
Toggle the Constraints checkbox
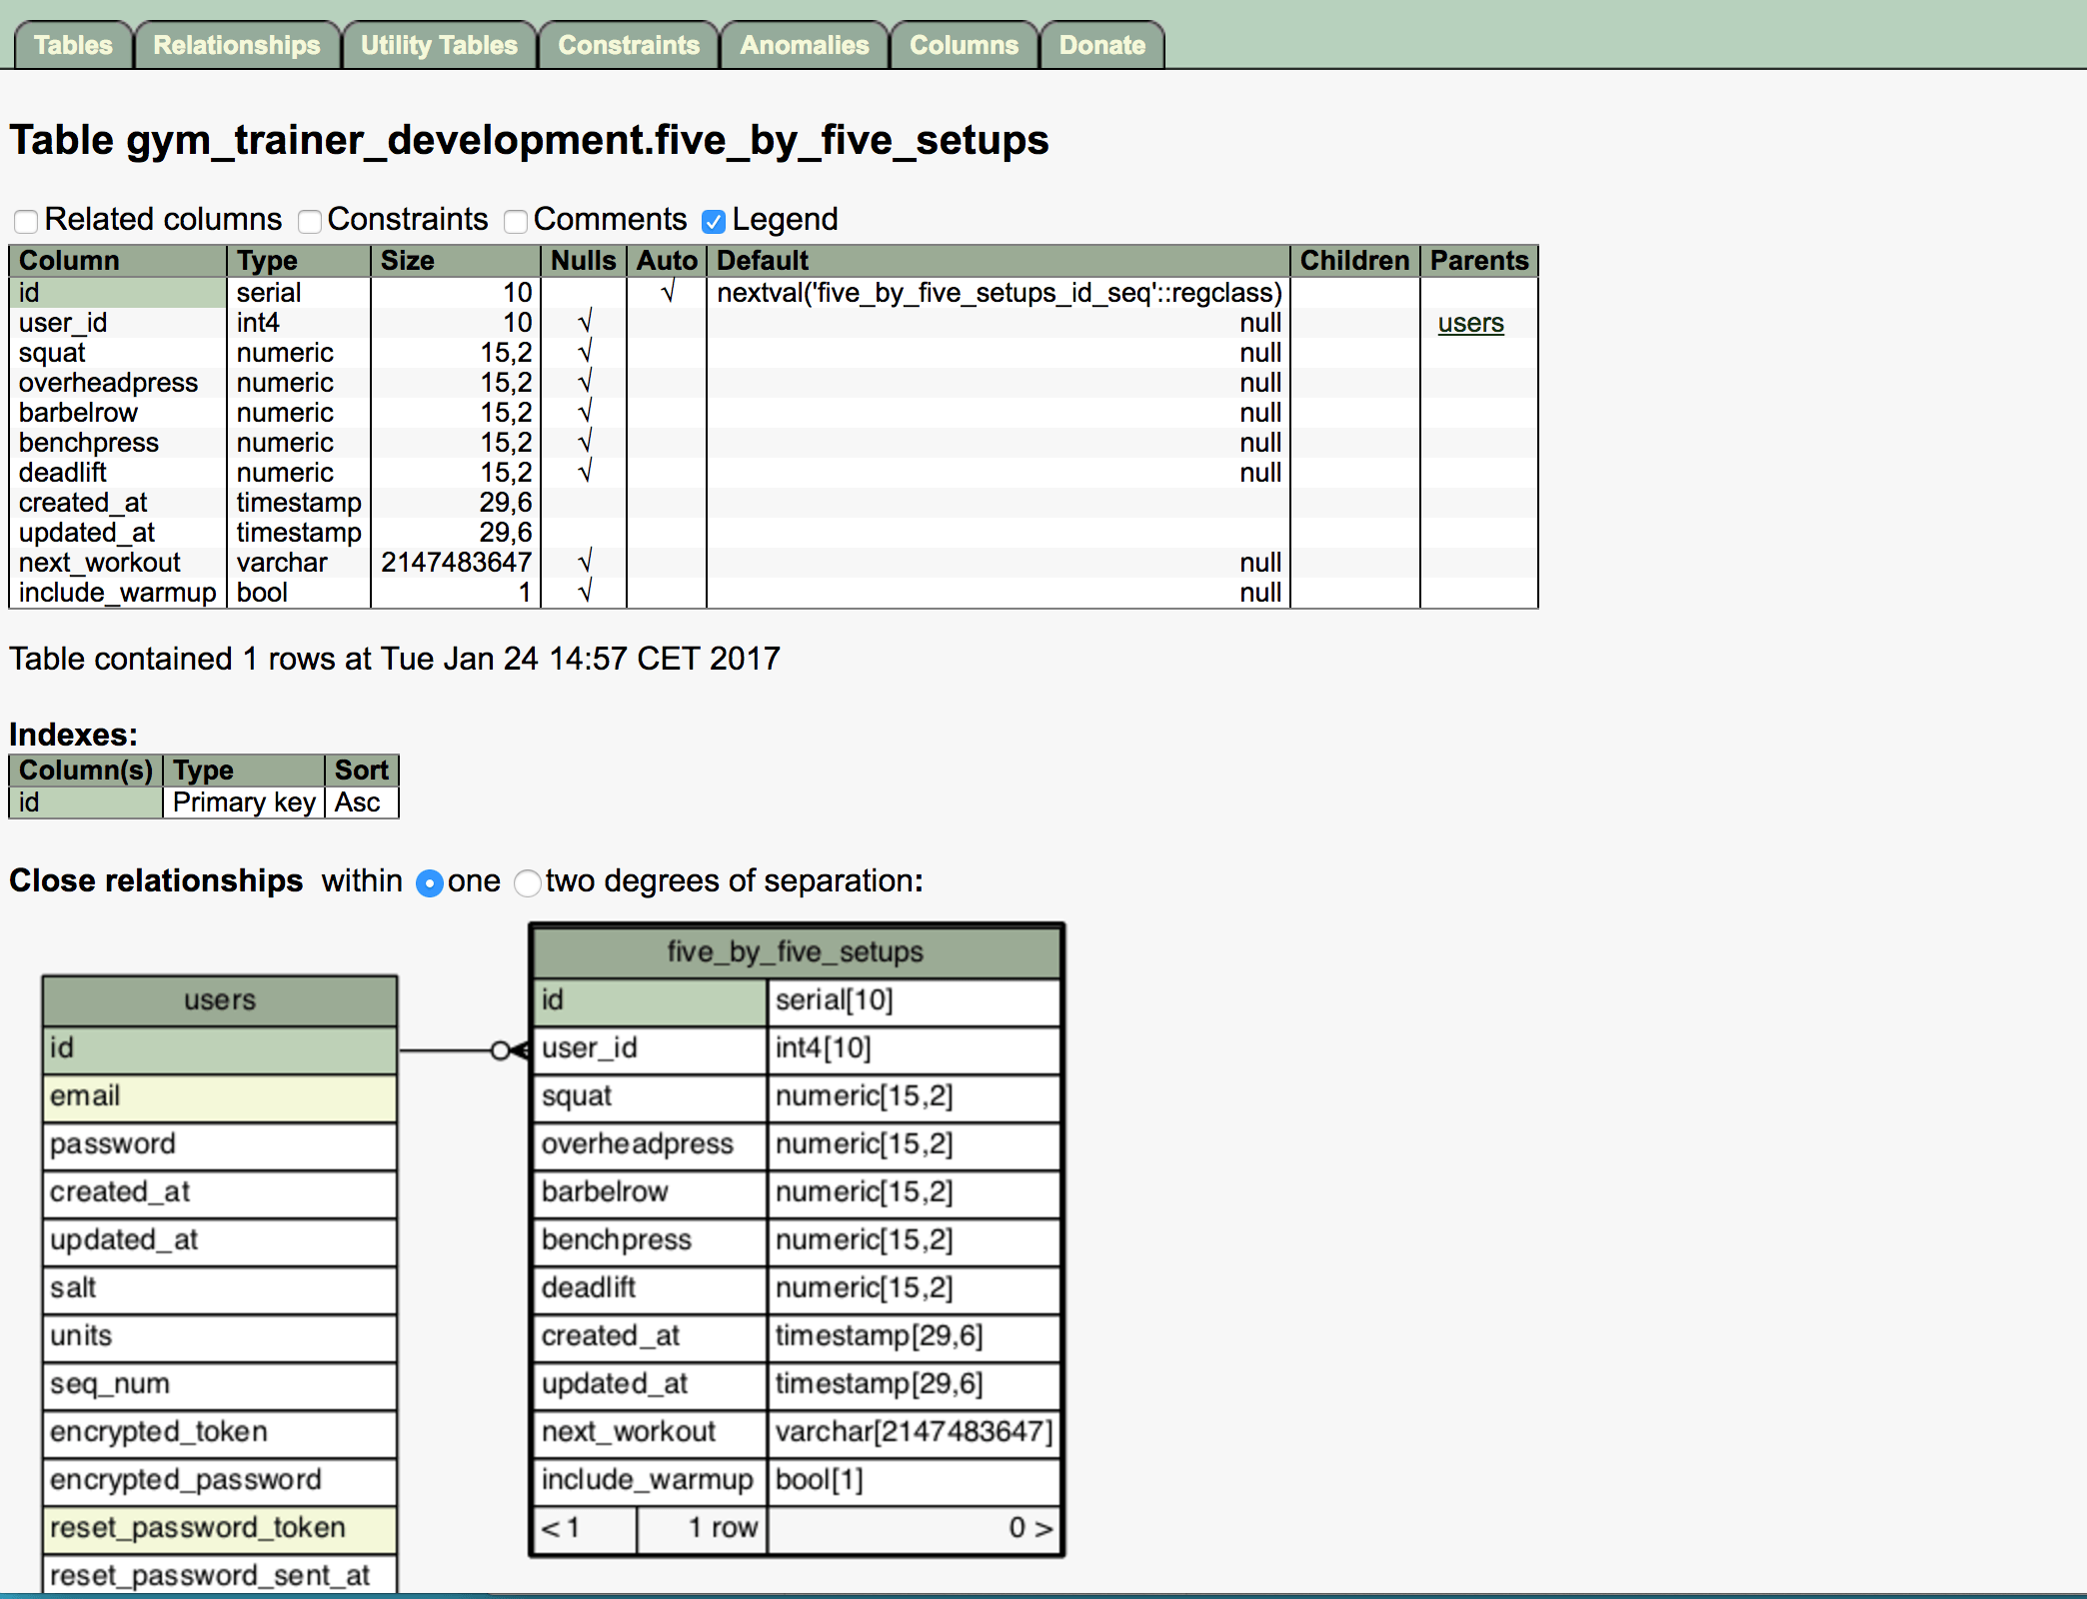coord(310,221)
